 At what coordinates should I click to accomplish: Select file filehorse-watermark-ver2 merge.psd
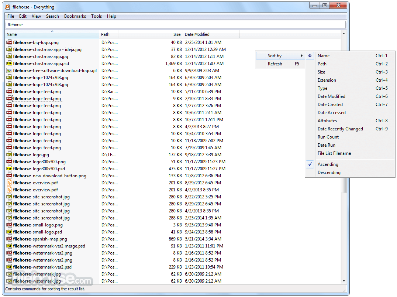pyautogui.click(x=49, y=246)
